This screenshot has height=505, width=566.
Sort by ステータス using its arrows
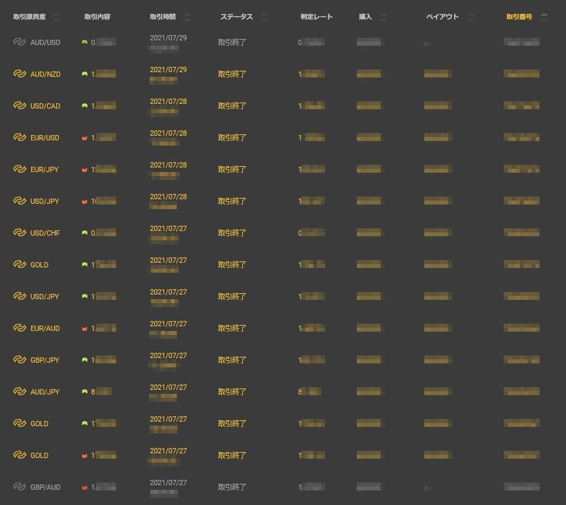click(x=265, y=17)
